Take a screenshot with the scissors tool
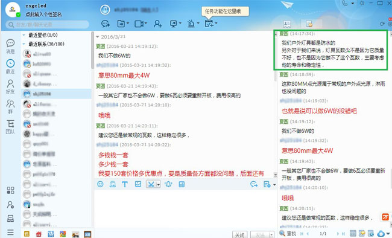The width and height of the screenshot is (392, 238). [x=151, y=184]
